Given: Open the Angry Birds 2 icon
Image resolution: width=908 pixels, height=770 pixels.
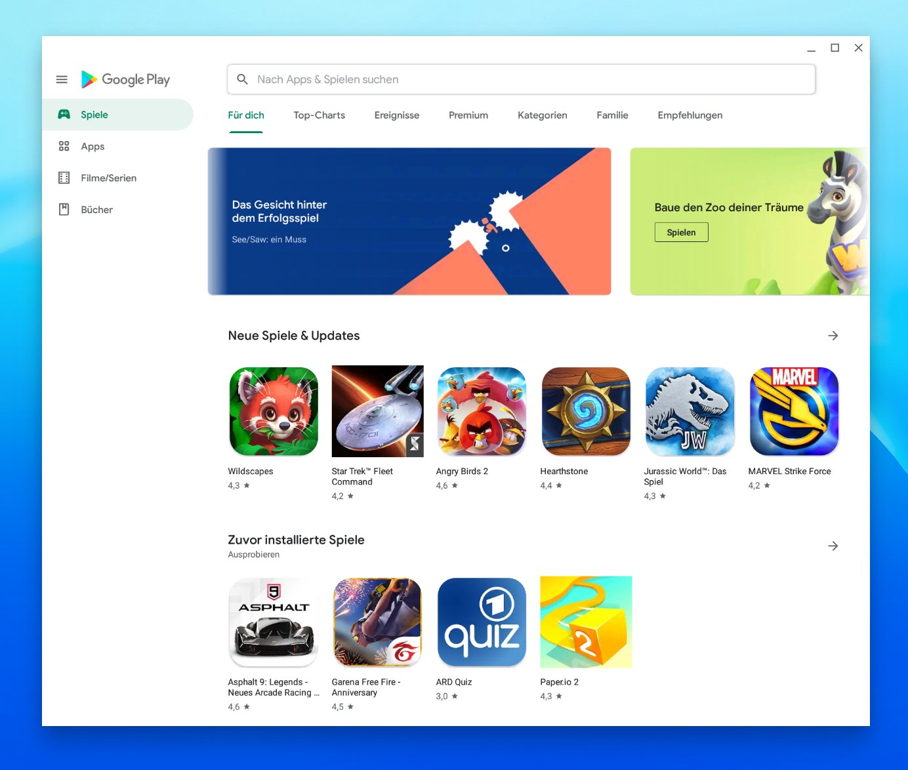Looking at the screenshot, I should 482,411.
